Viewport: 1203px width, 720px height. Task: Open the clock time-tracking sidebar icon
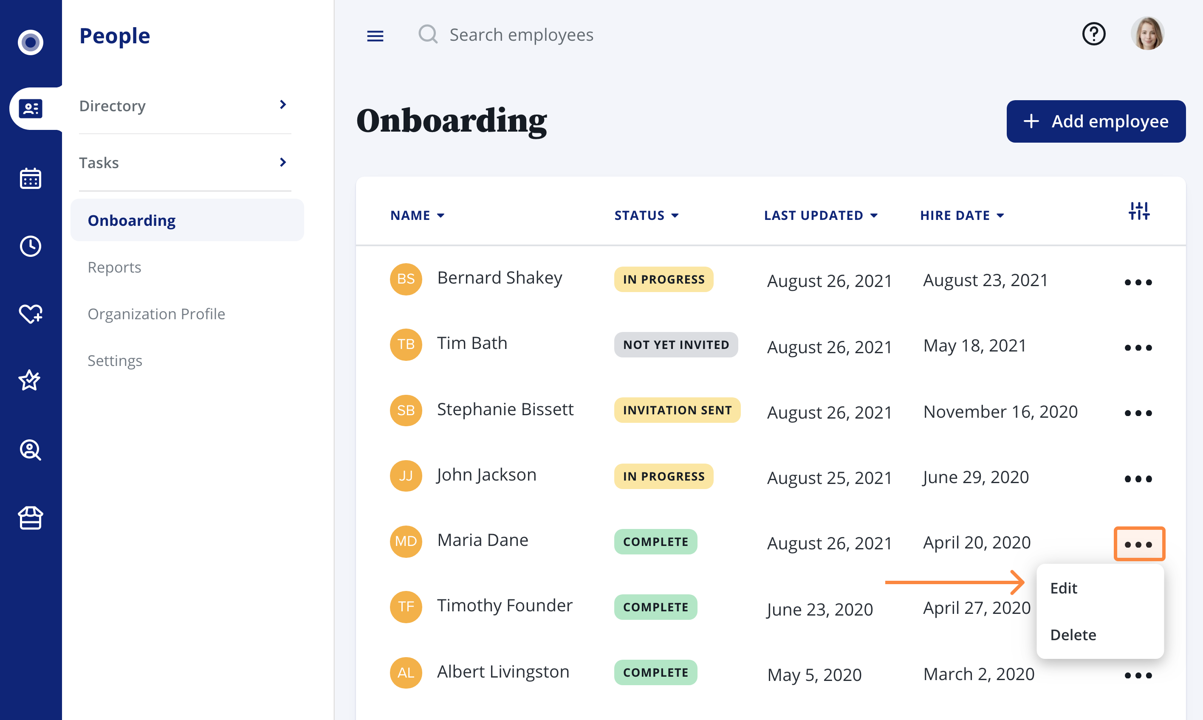point(31,247)
